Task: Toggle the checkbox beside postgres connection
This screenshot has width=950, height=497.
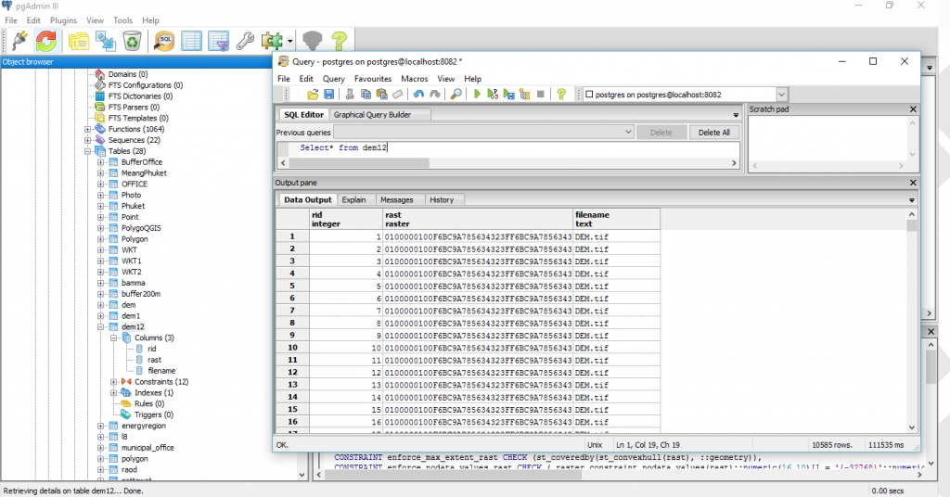Action: tap(589, 95)
